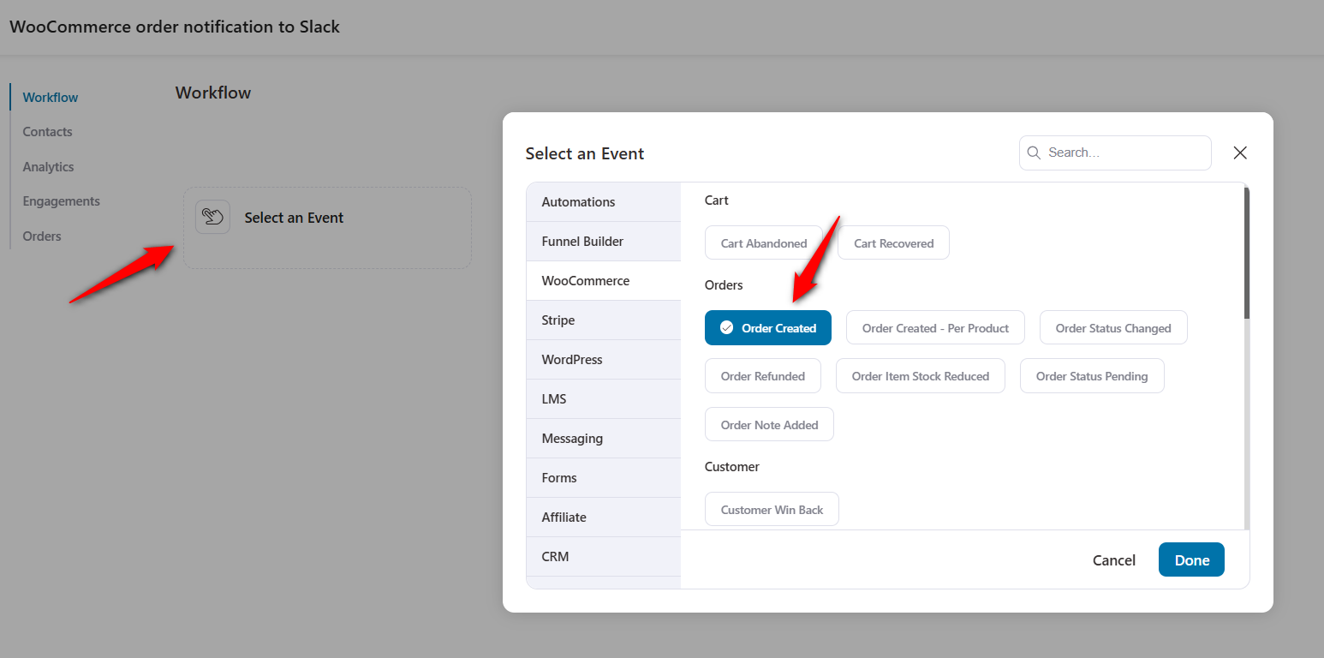
Task: Click the checkmark icon on Order Created
Action: [727, 327]
